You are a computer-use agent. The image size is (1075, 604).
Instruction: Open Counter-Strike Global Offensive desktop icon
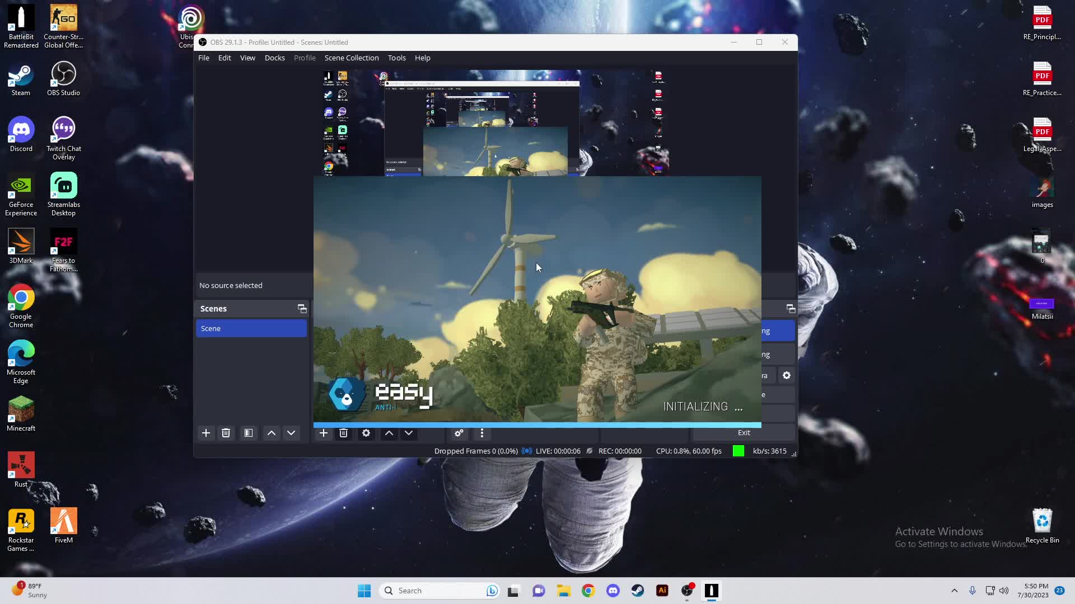point(63,27)
